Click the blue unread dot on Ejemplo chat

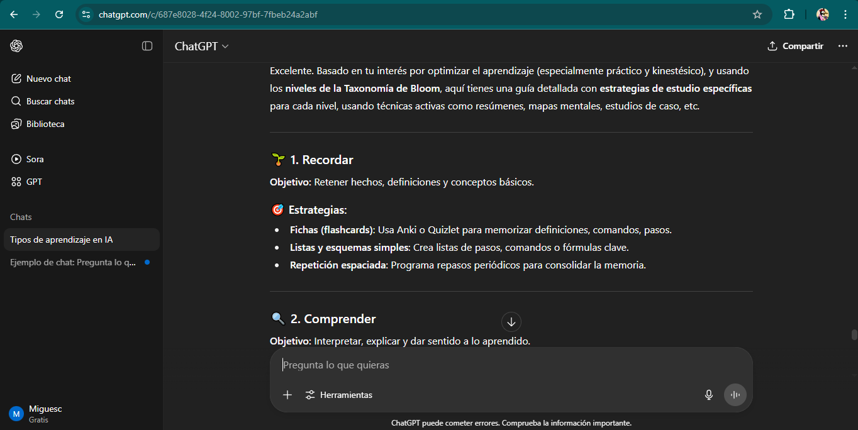(x=147, y=262)
